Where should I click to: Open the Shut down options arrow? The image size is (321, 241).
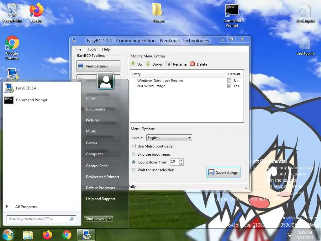[x=109, y=219]
